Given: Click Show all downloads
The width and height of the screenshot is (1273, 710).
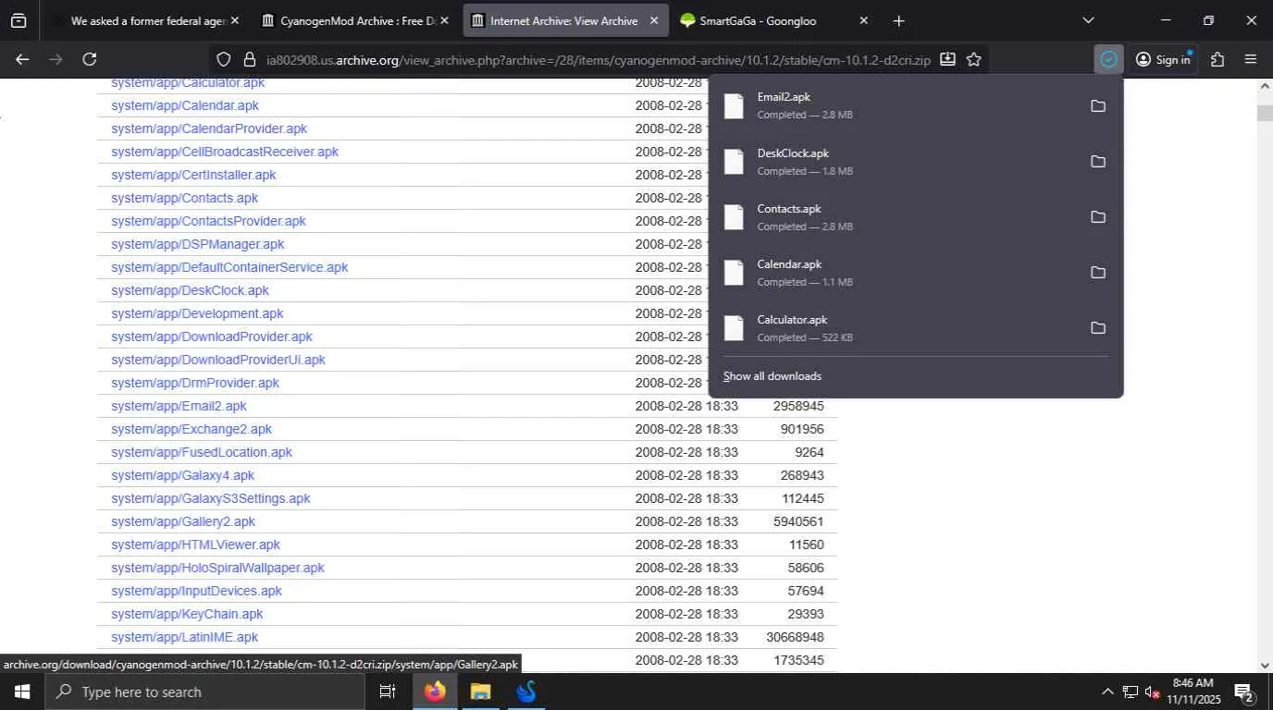Looking at the screenshot, I should [772, 376].
